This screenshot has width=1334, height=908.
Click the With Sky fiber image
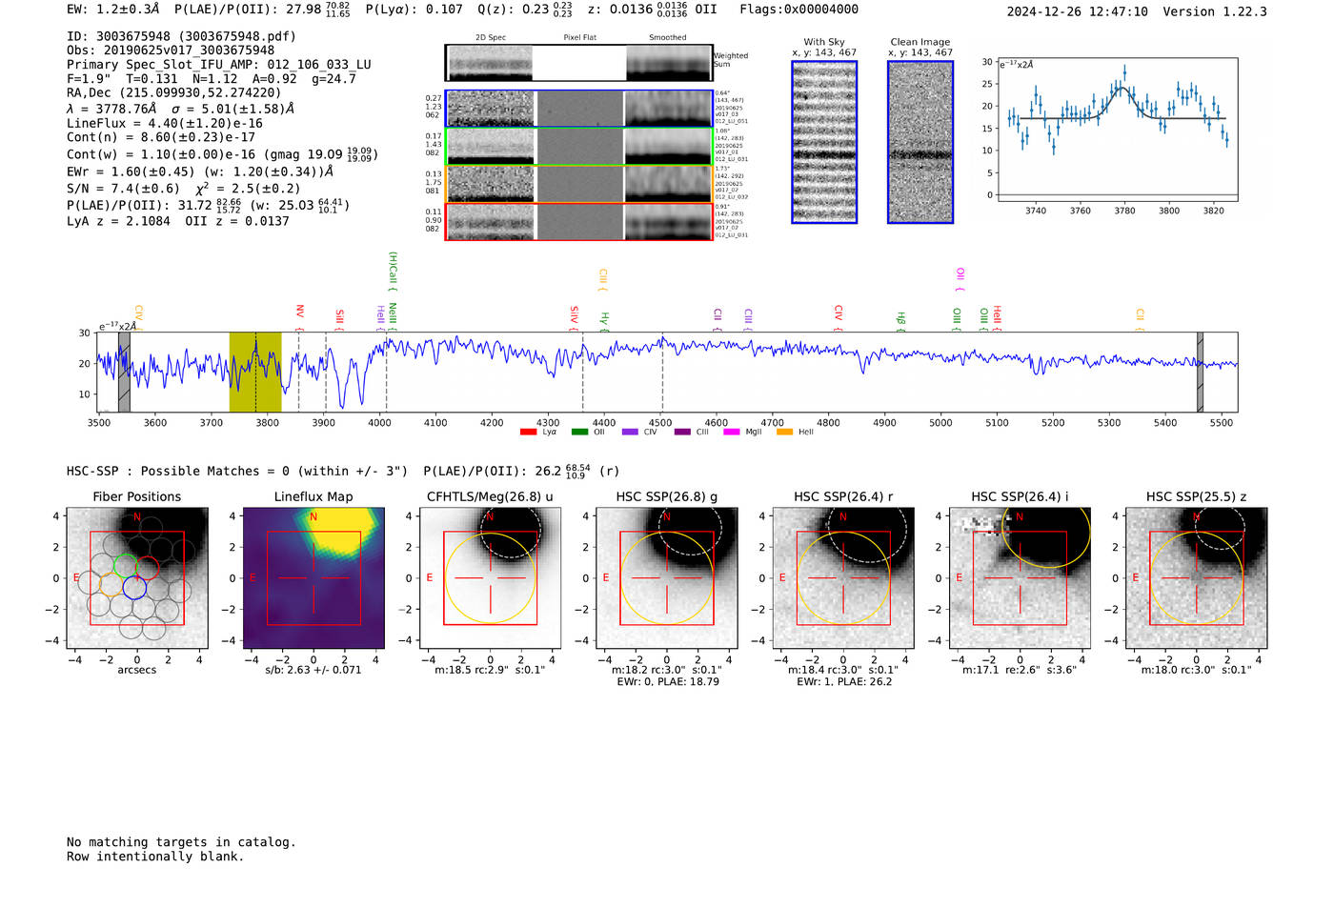tap(824, 142)
